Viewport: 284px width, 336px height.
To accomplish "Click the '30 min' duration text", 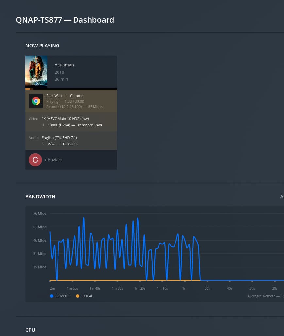I will 61,79.
